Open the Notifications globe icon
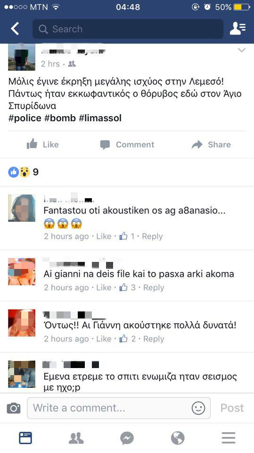The height and width of the screenshot is (453, 254). click(x=178, y=438)
